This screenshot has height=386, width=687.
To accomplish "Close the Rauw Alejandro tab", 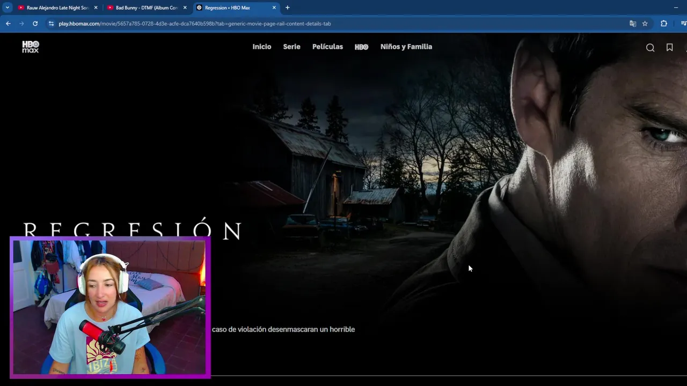I will tap(96, 8).
